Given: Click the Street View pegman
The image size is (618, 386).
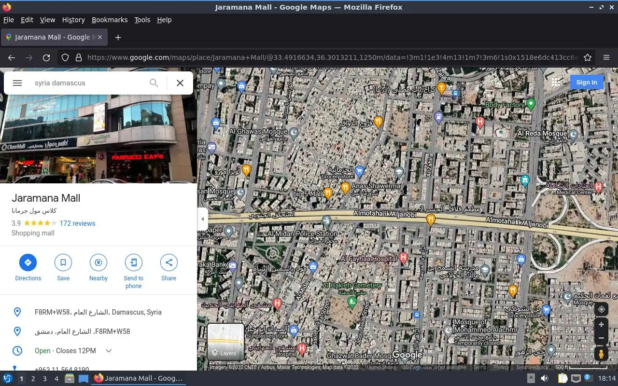Looking at the screenshot, I should coord(601,354).
